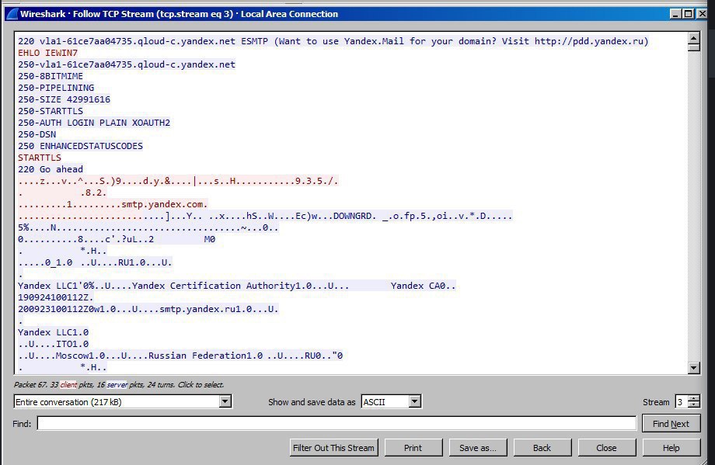Decrement the Stream number stepper down arrow
The image size is (715, 465).
[693, 405]
